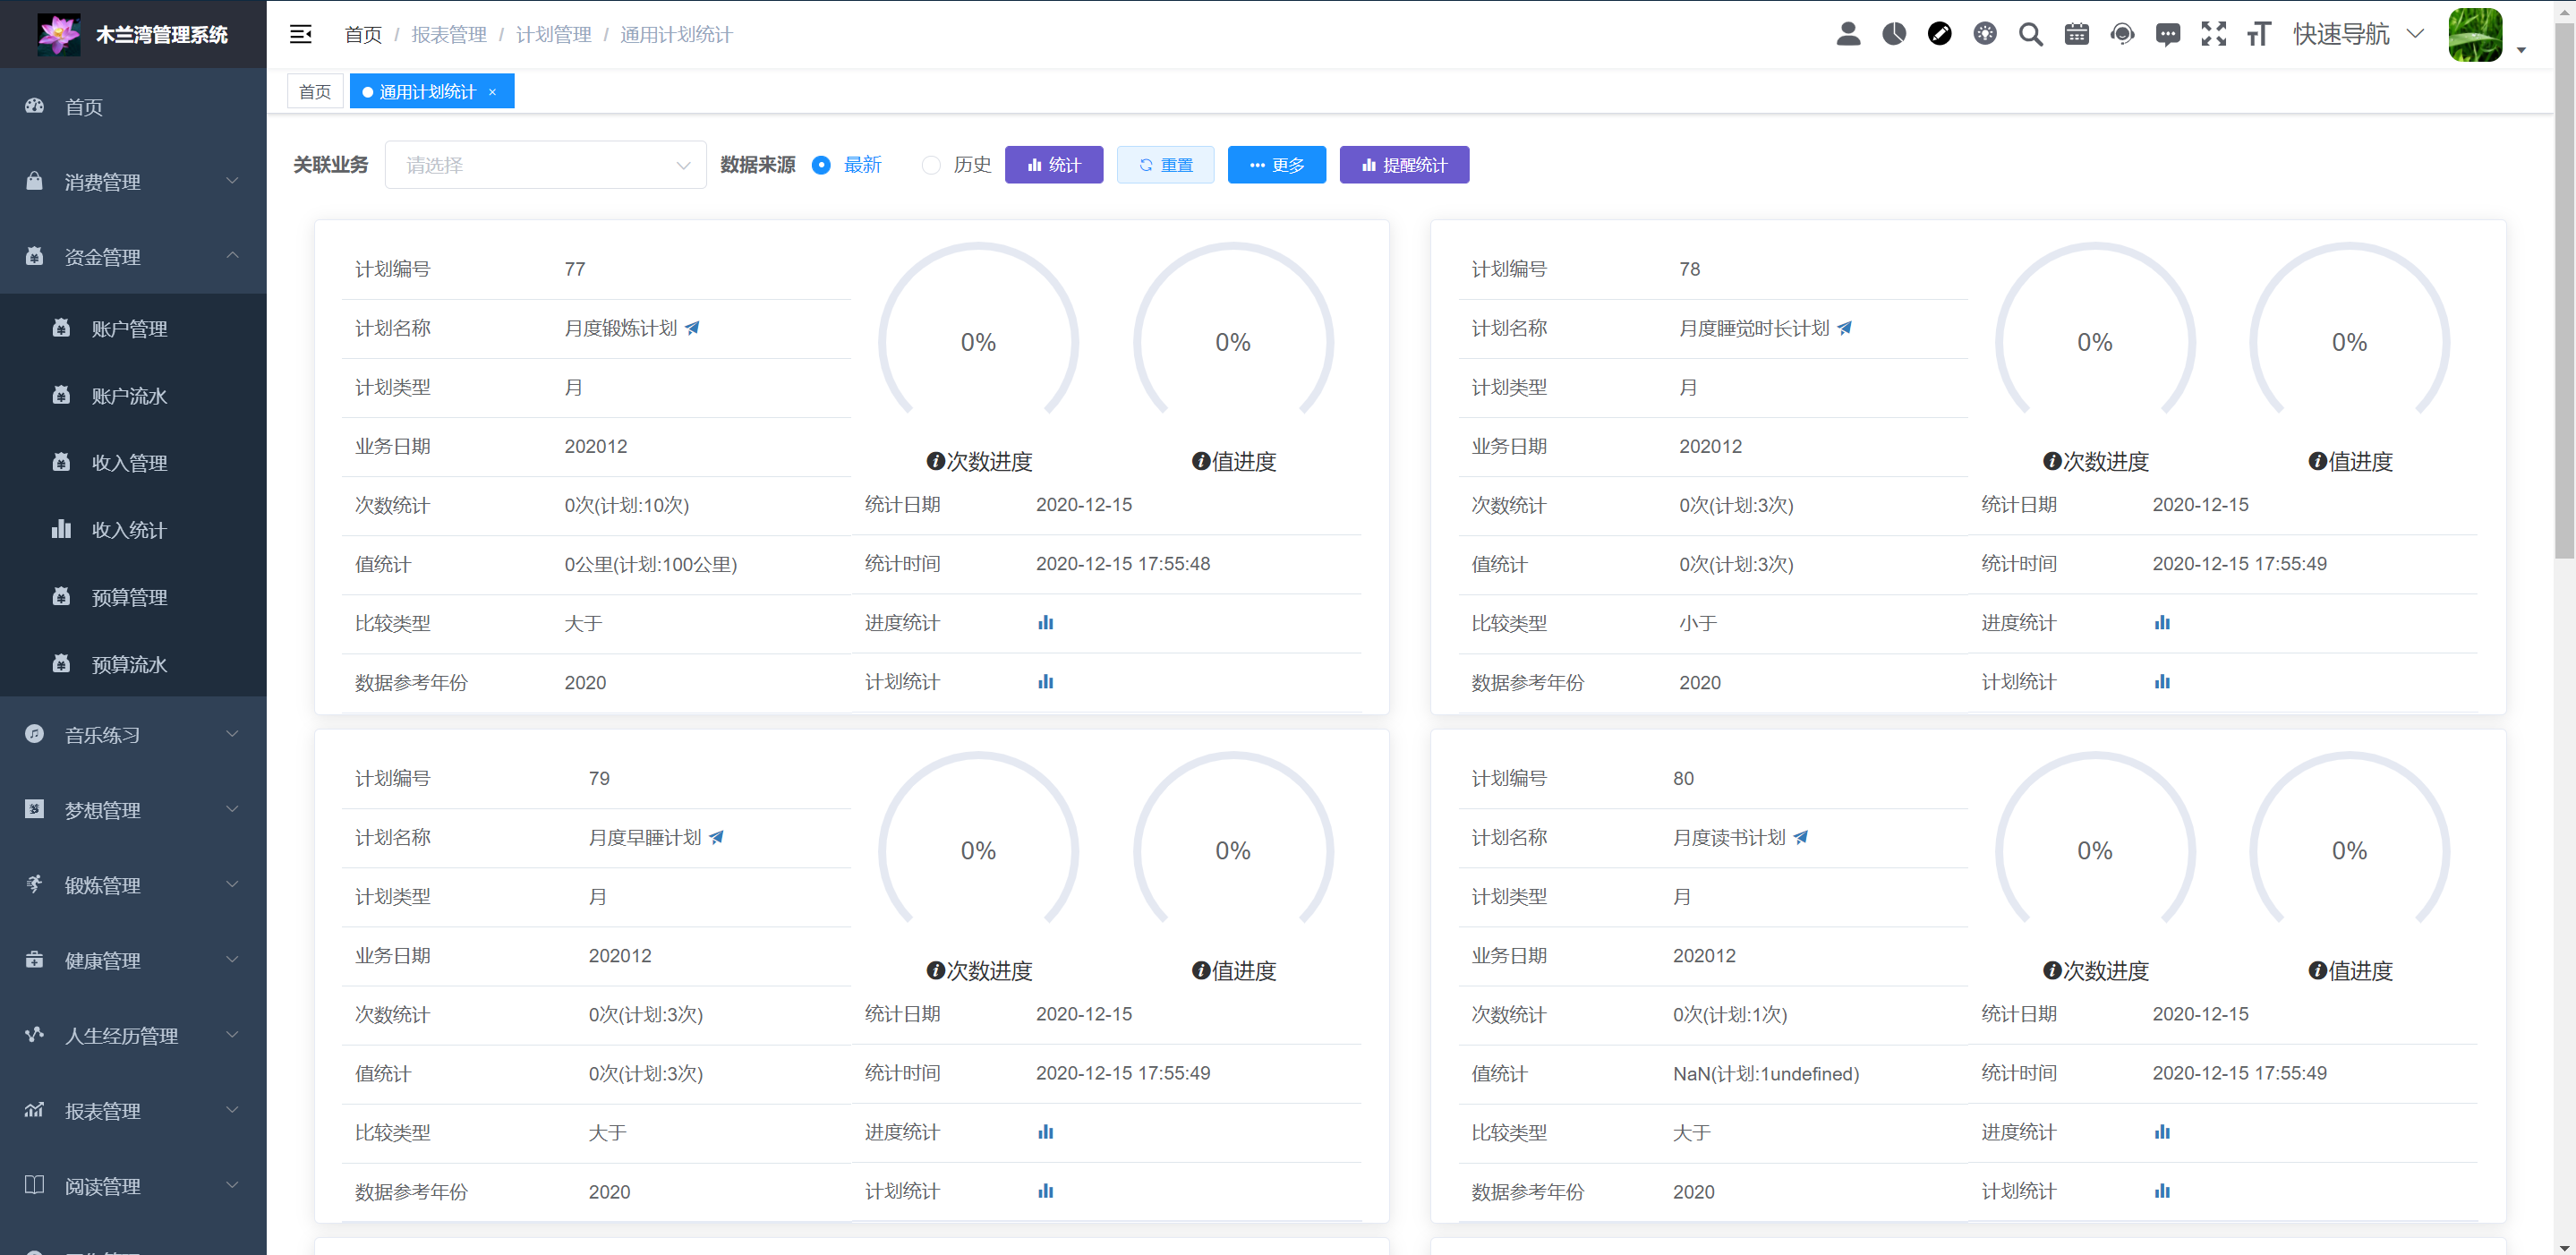Click the font size icon in header
Viewport: 2576px width, 1255px height.
tap(2259, 34)
